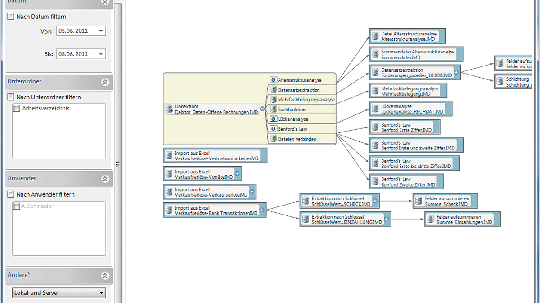Select the Debitor_Daten-Offene Rechnungen.IMD label
Viewport: 540px width, 303px height.
pos(217,112)
